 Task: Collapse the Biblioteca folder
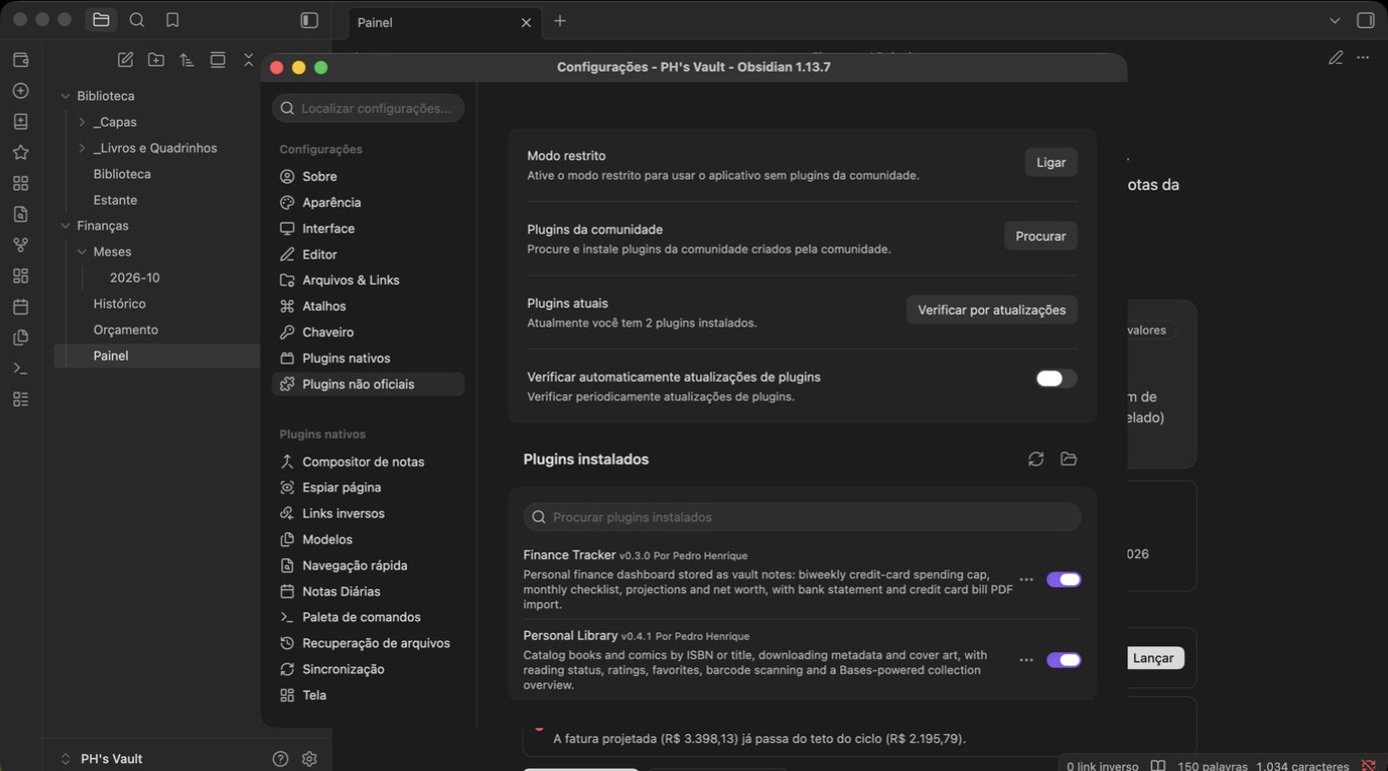[66, 96]
